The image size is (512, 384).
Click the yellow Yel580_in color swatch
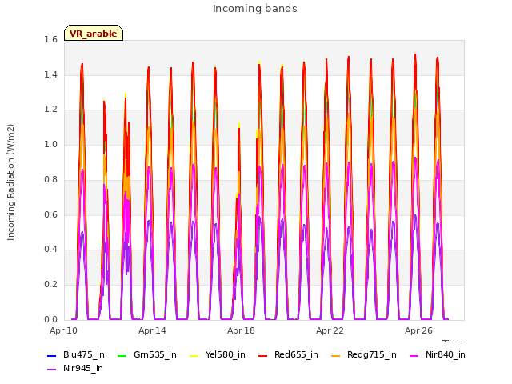coord(194,355)
